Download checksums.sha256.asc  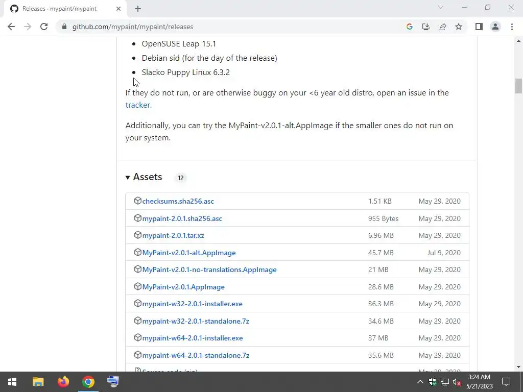[178, 201]
